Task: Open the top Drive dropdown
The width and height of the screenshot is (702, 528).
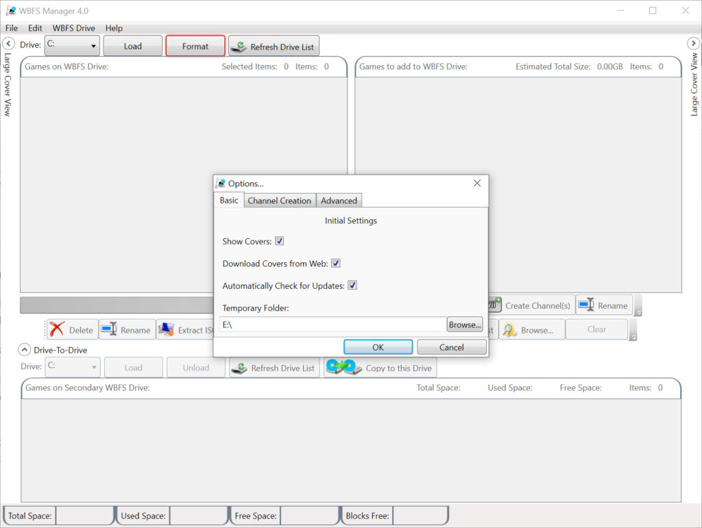Action: 72,46
